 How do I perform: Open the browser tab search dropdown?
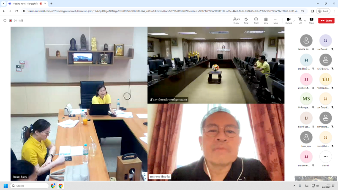coord(3,3)
